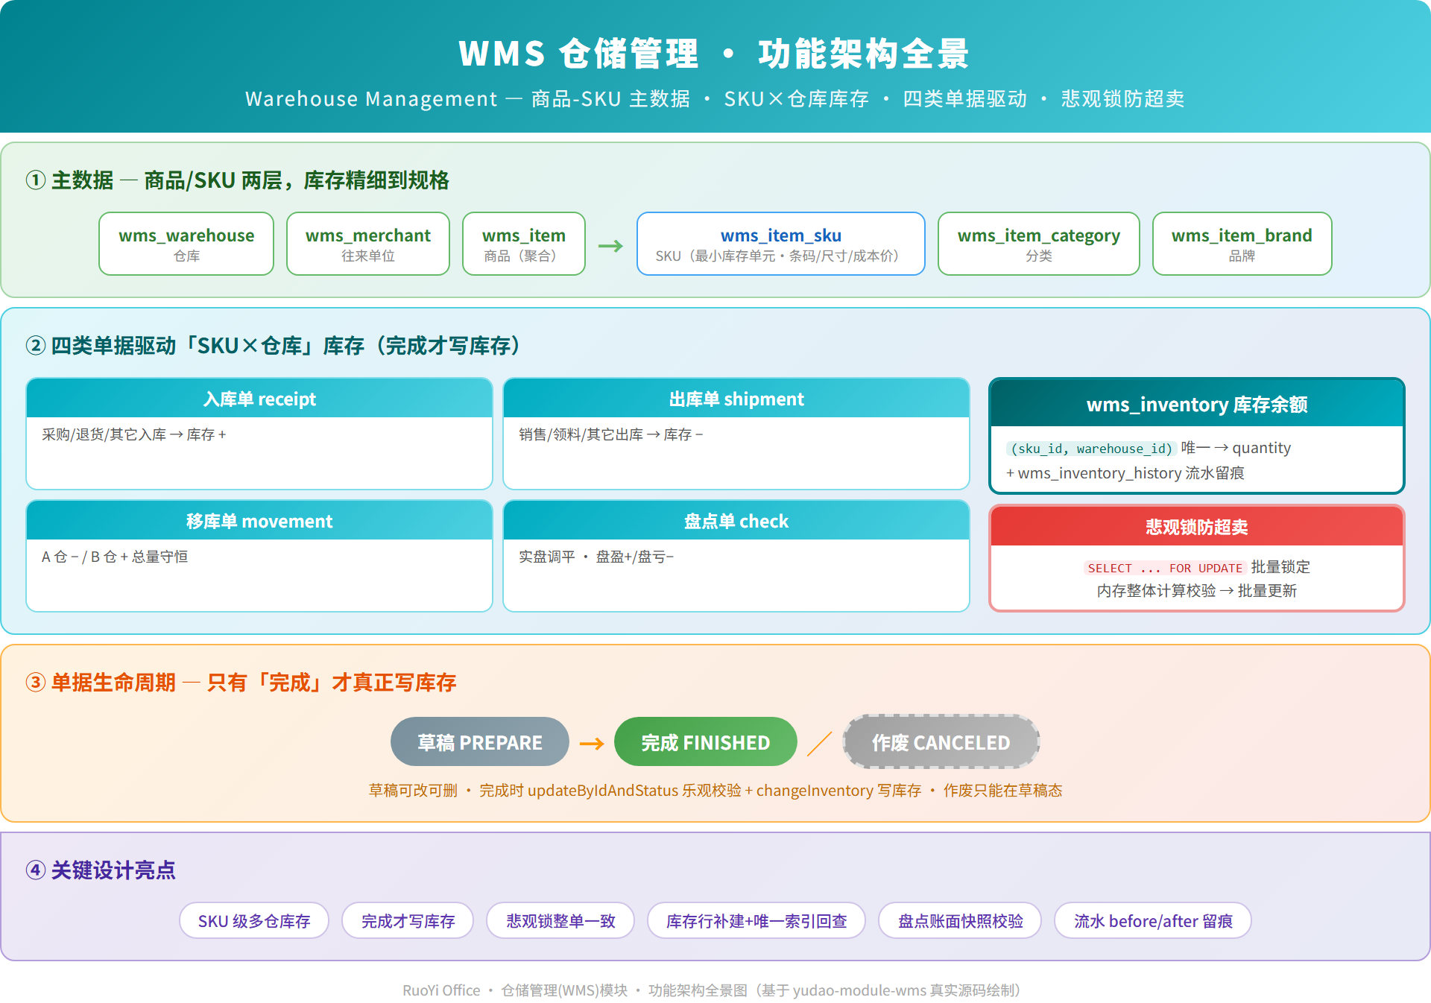Open the wms_item_brand 品牌 card
Screen dimensions: 1431x1003
(1242, 244)
